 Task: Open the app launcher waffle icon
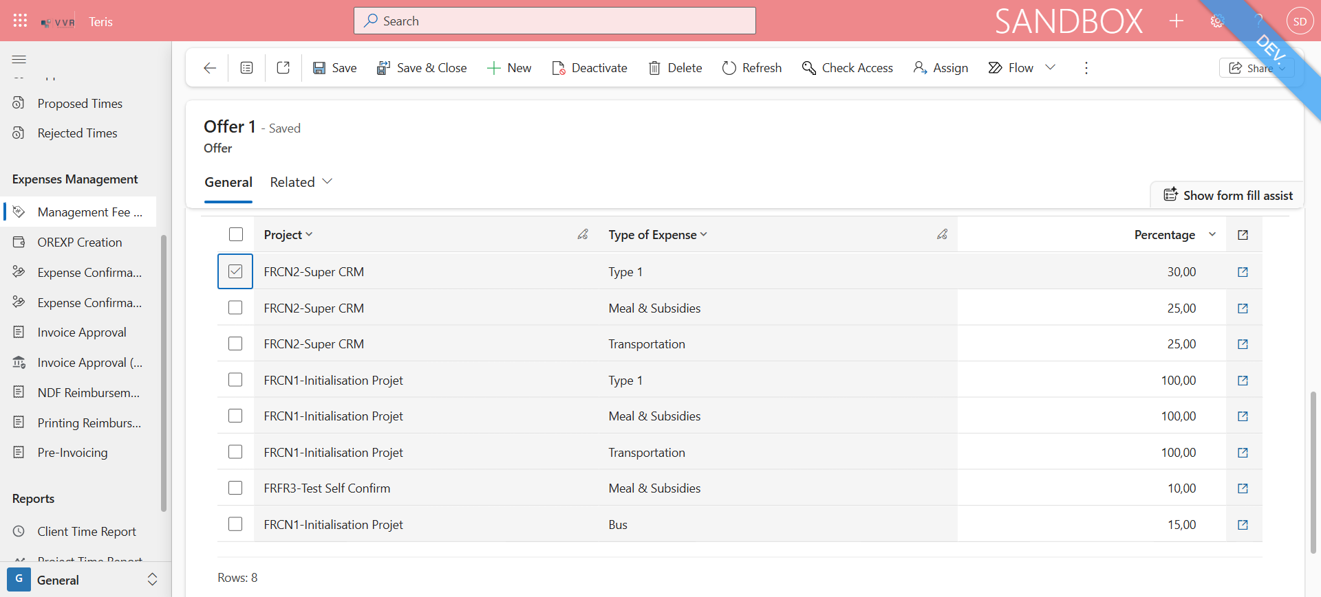(20, 21)
